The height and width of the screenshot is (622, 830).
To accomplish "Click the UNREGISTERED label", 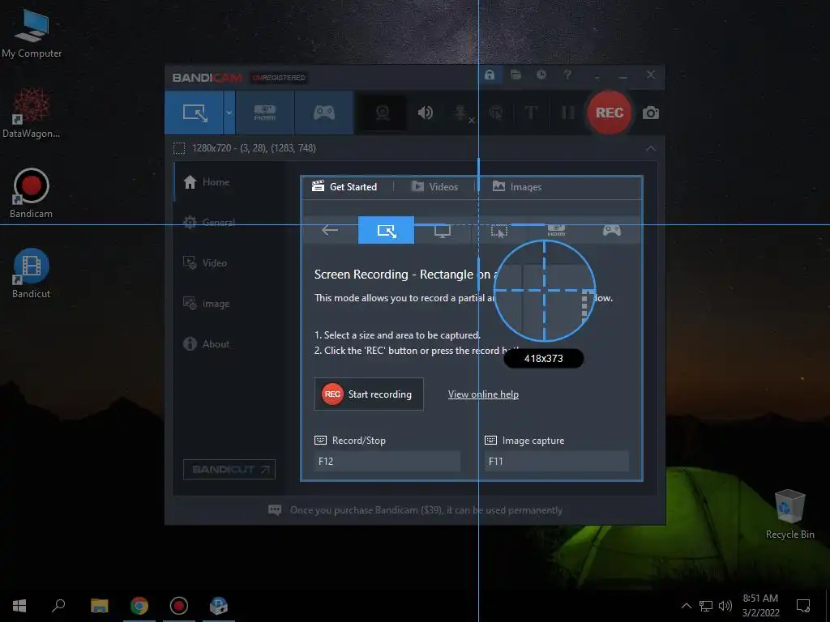I will 279,78.
